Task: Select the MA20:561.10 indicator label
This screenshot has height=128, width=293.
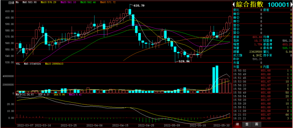Action: click(x=68, y=2)
